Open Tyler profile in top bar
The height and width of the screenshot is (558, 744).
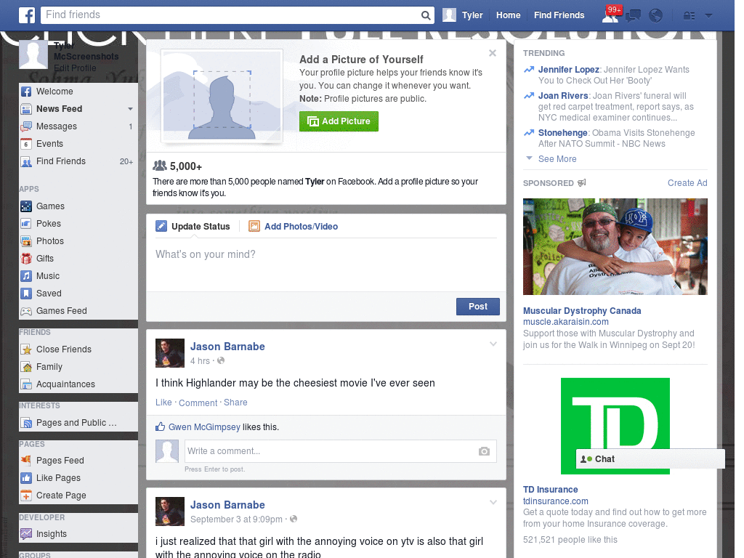point(463,15)
